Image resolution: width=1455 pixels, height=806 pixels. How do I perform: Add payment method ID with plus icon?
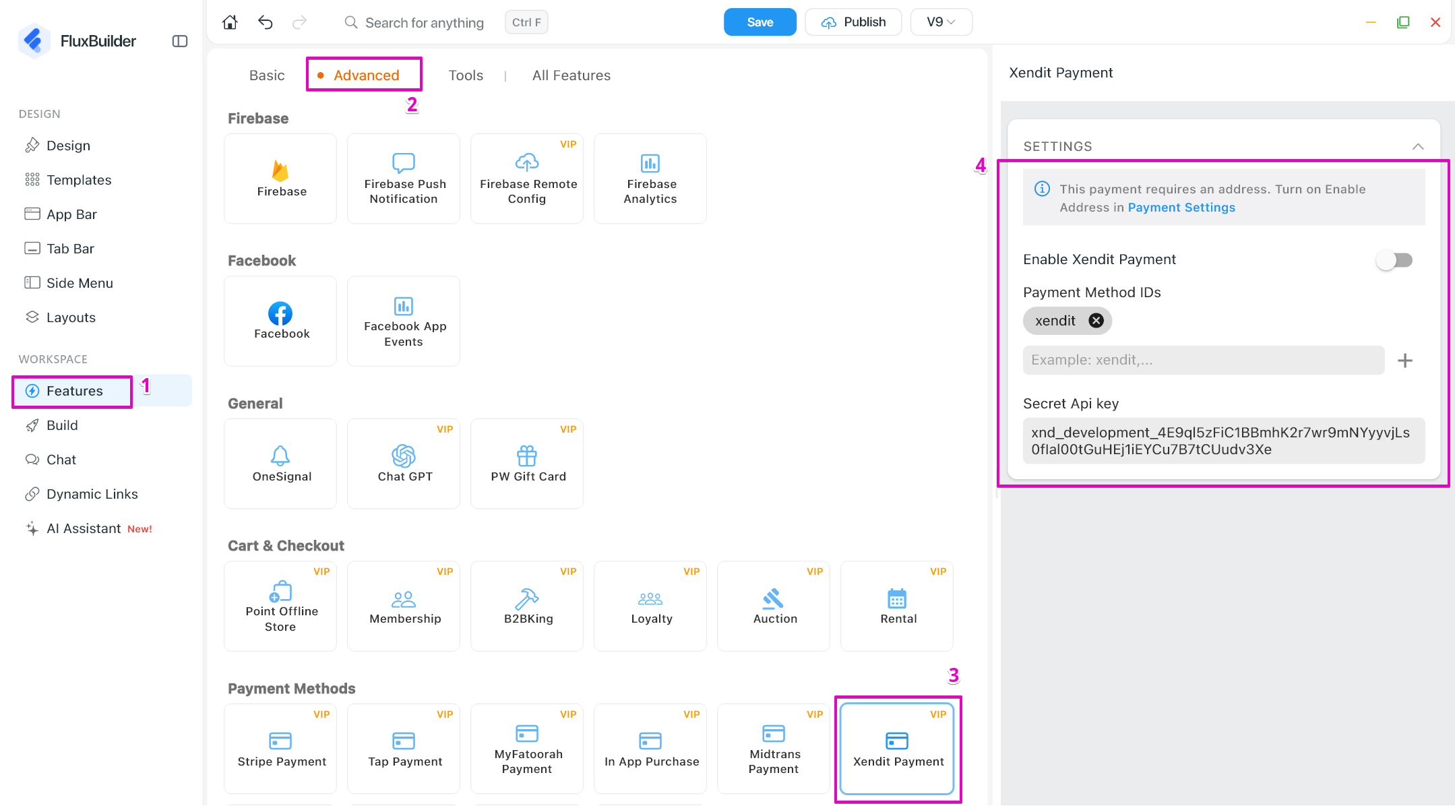pyautogui.click(x=1405, y=361)
